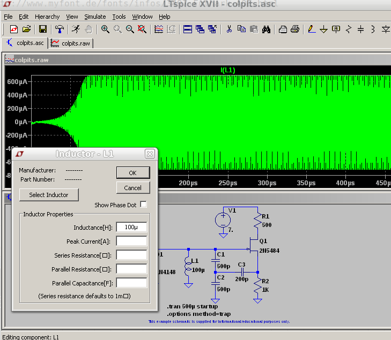Image resolution: width=391 pixels, height=340 pixels.
Task: Open the Hierarchy menu
Action: coord(47,17)
